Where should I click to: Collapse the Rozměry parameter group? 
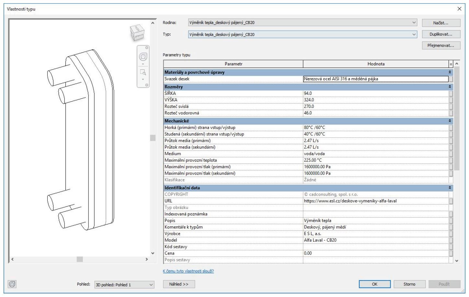[450, 87]
